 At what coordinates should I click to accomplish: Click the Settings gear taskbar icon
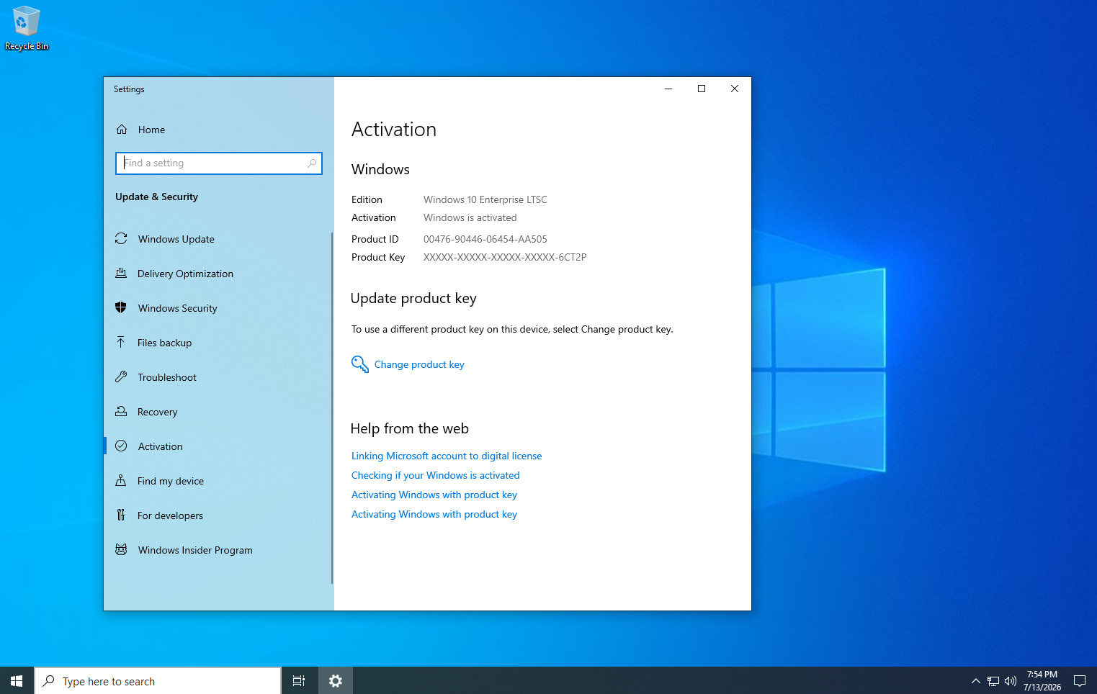coord(336,680)
